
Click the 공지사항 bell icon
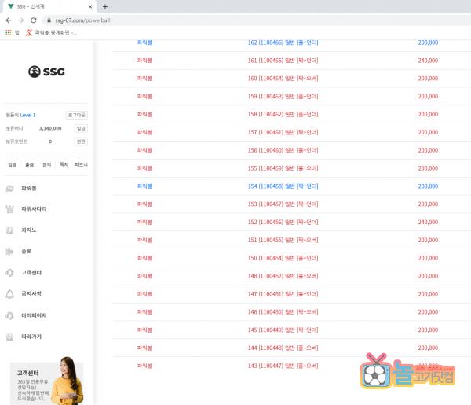coord(9,294)
